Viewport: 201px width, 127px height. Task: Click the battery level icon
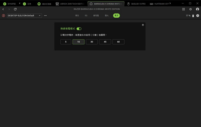point(193,16)
